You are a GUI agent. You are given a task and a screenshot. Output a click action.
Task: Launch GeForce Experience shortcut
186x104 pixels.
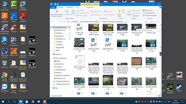pyautogui.click(x=170, y=89)
